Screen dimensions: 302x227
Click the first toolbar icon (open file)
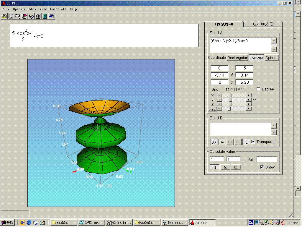click(x=4, y=16)
